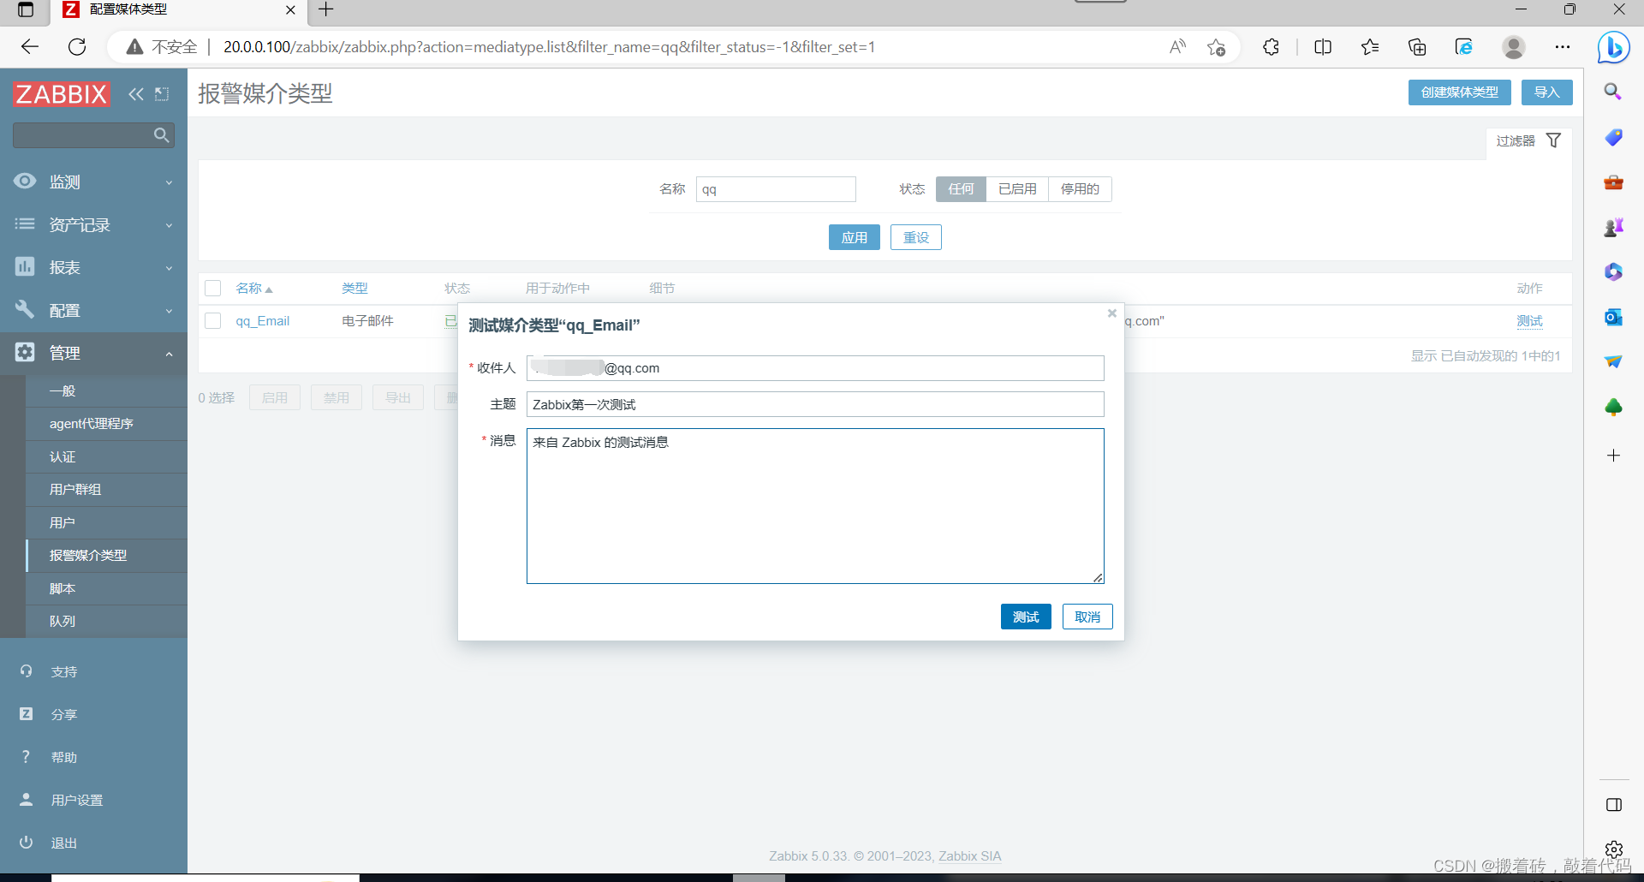Open the filter funnel icon
Image resolution: width=1644 pixels, height=882 pixels.
(1553, 140)
